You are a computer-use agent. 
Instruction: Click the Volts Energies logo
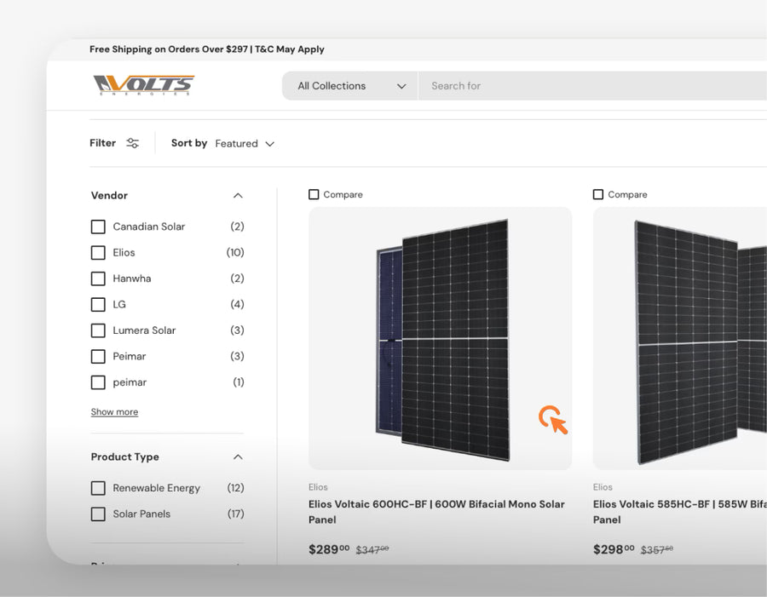tap(144, 85)
